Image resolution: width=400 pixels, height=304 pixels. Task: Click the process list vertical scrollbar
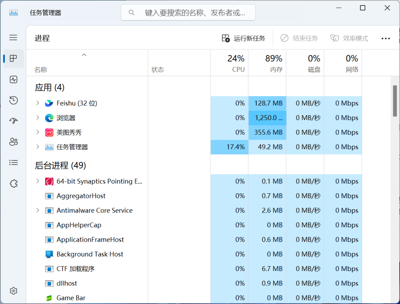(x=395, y=101)
